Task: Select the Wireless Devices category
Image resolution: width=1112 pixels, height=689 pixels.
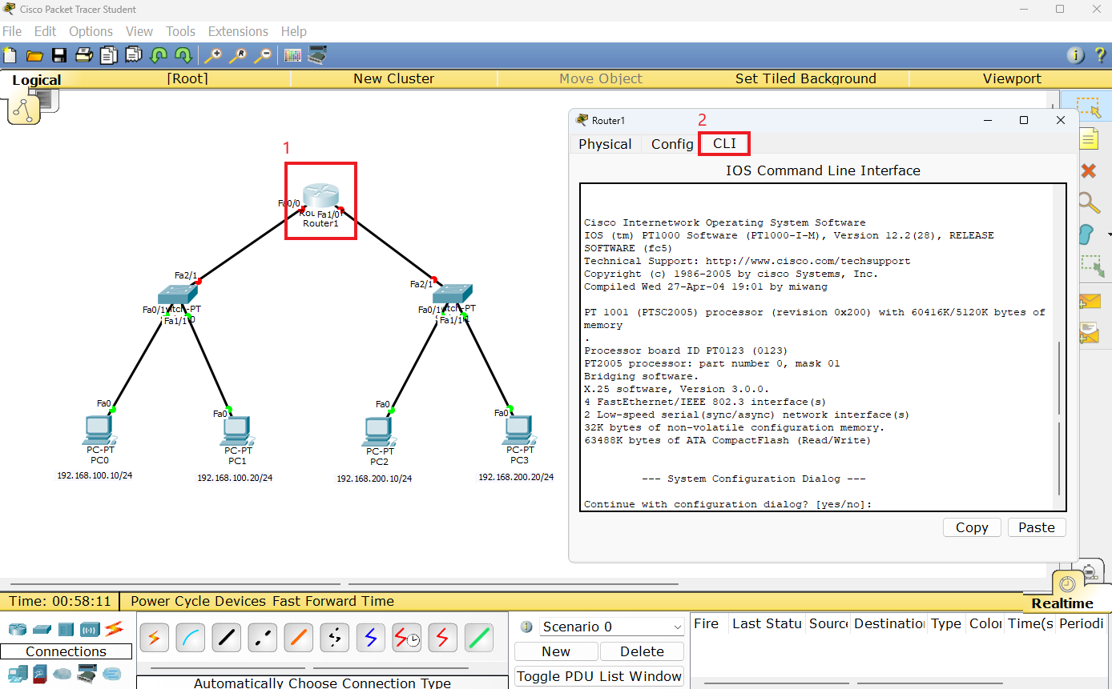Action: pos(90,629)
